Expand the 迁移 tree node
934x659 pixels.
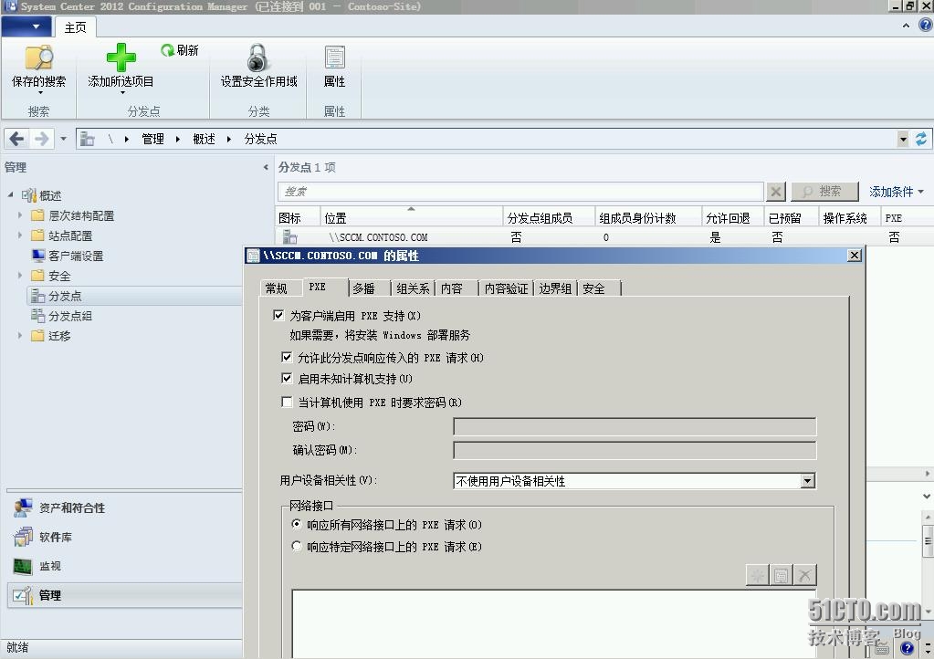tap(20, 335)
